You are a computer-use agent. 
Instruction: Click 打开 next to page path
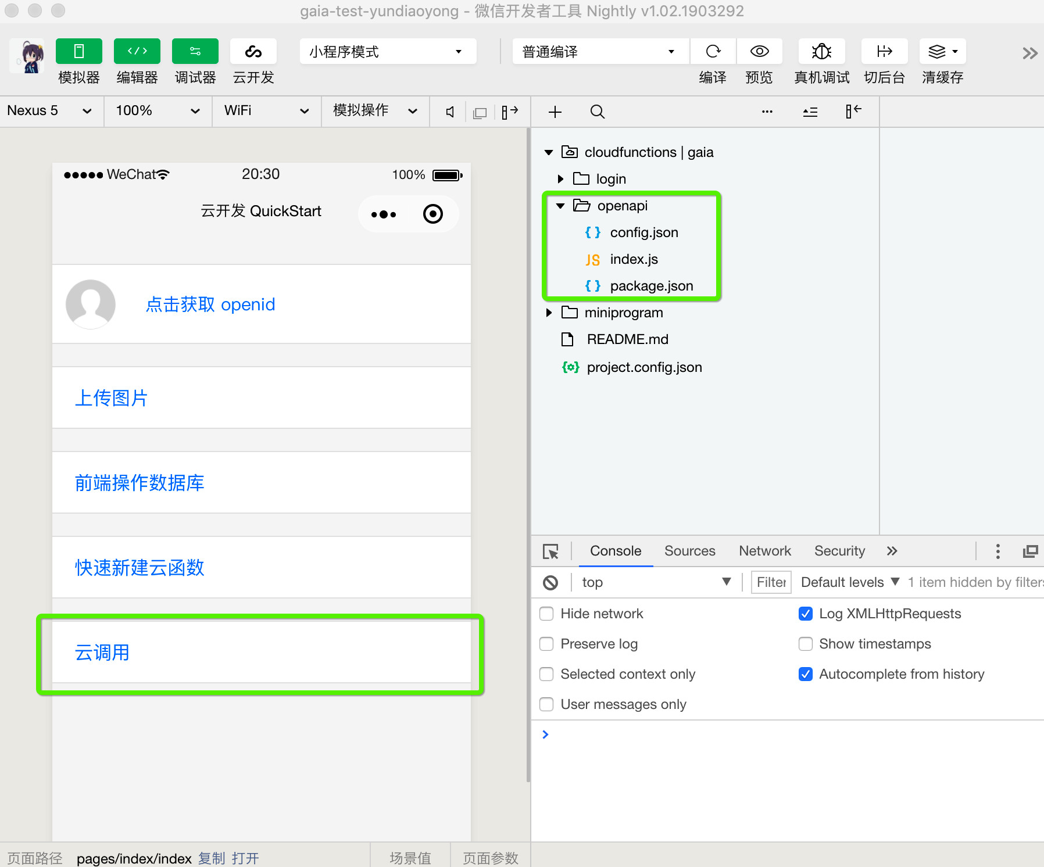point(245,858)
